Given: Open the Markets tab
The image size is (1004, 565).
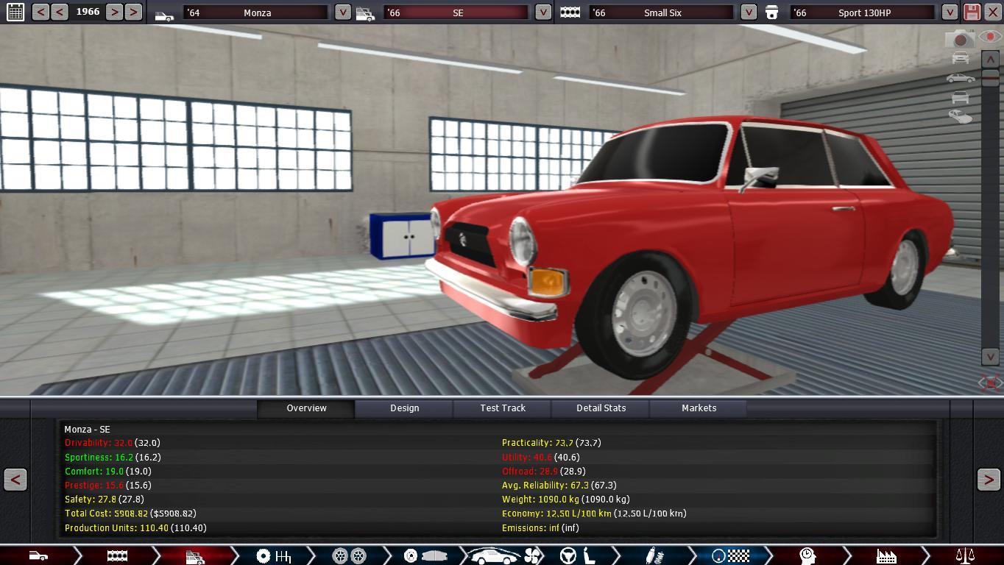Looking at the screenshot, I should click(x=699, y=408).
